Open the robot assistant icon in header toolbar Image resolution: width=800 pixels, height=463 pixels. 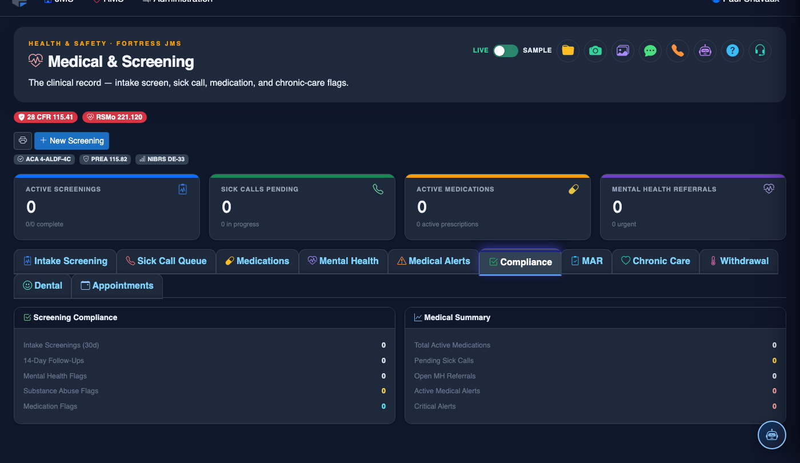(x=705, y=50)
